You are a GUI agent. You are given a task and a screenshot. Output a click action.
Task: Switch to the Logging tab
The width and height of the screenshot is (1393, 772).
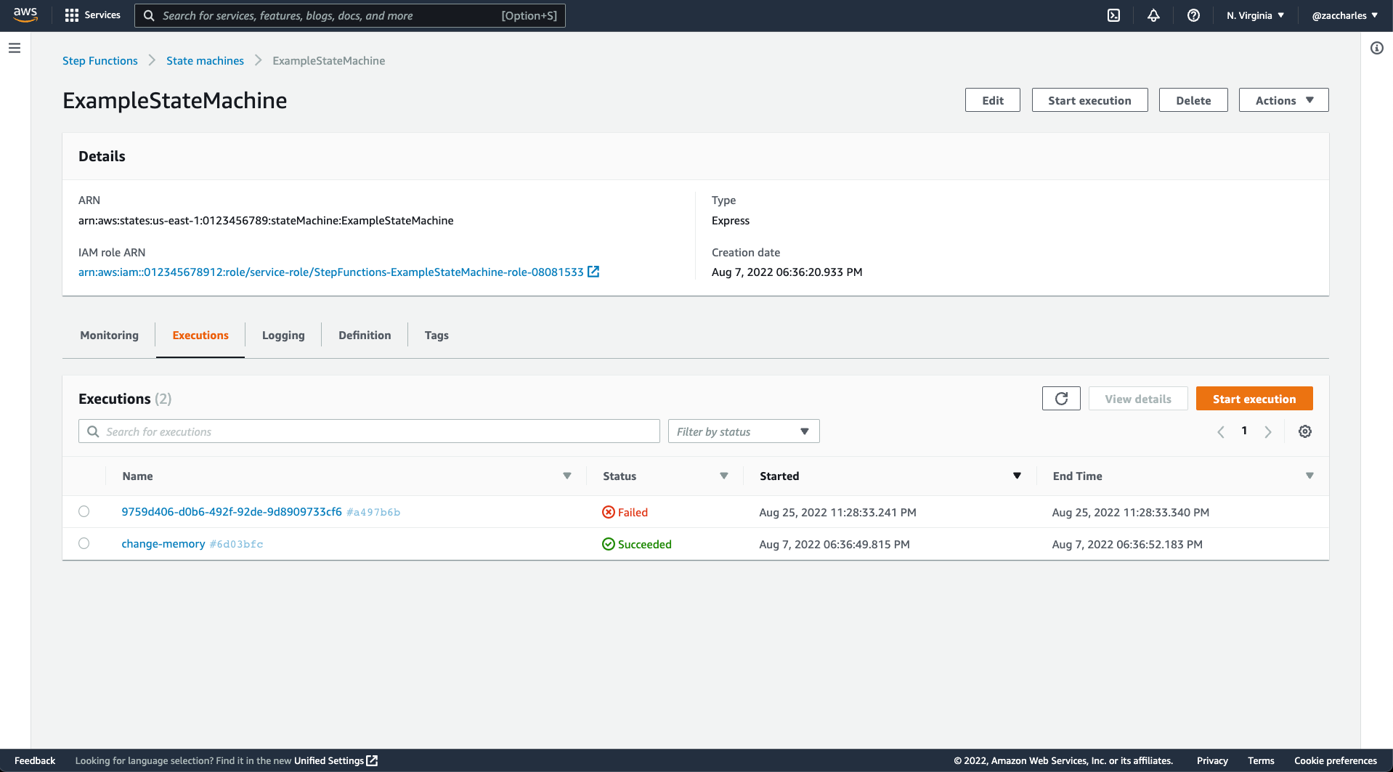[x=283, y=335]
